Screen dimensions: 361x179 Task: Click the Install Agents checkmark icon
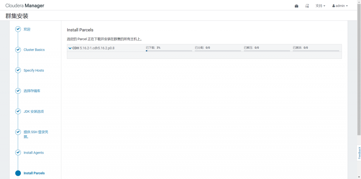coord(18,153)
